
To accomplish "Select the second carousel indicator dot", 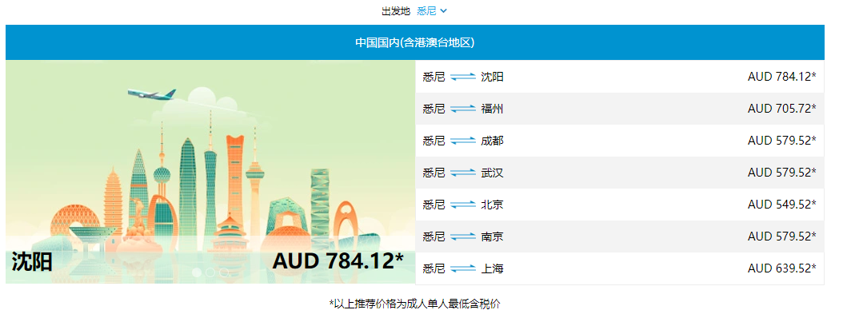I will [x=210, y=272].
